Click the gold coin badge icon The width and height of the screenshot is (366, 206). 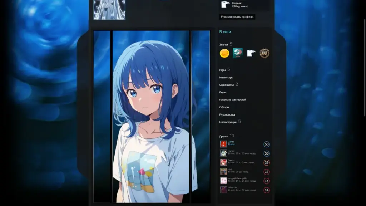(x=224, y=53)
